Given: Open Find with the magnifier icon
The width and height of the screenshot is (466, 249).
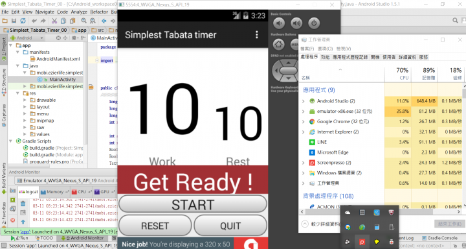Looking at the screenshot, I should pos(83,21).
